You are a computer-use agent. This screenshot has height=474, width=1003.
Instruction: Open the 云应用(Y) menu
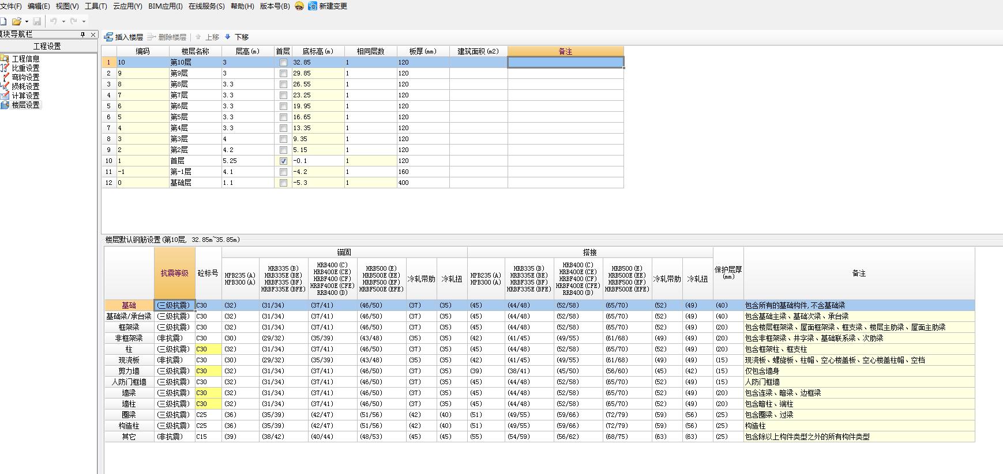[127, 6]
